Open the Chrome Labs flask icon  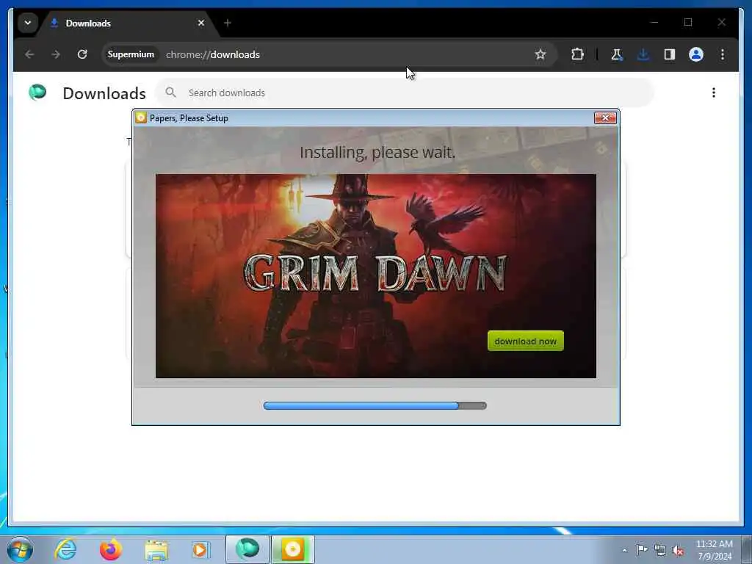(617, 54)
